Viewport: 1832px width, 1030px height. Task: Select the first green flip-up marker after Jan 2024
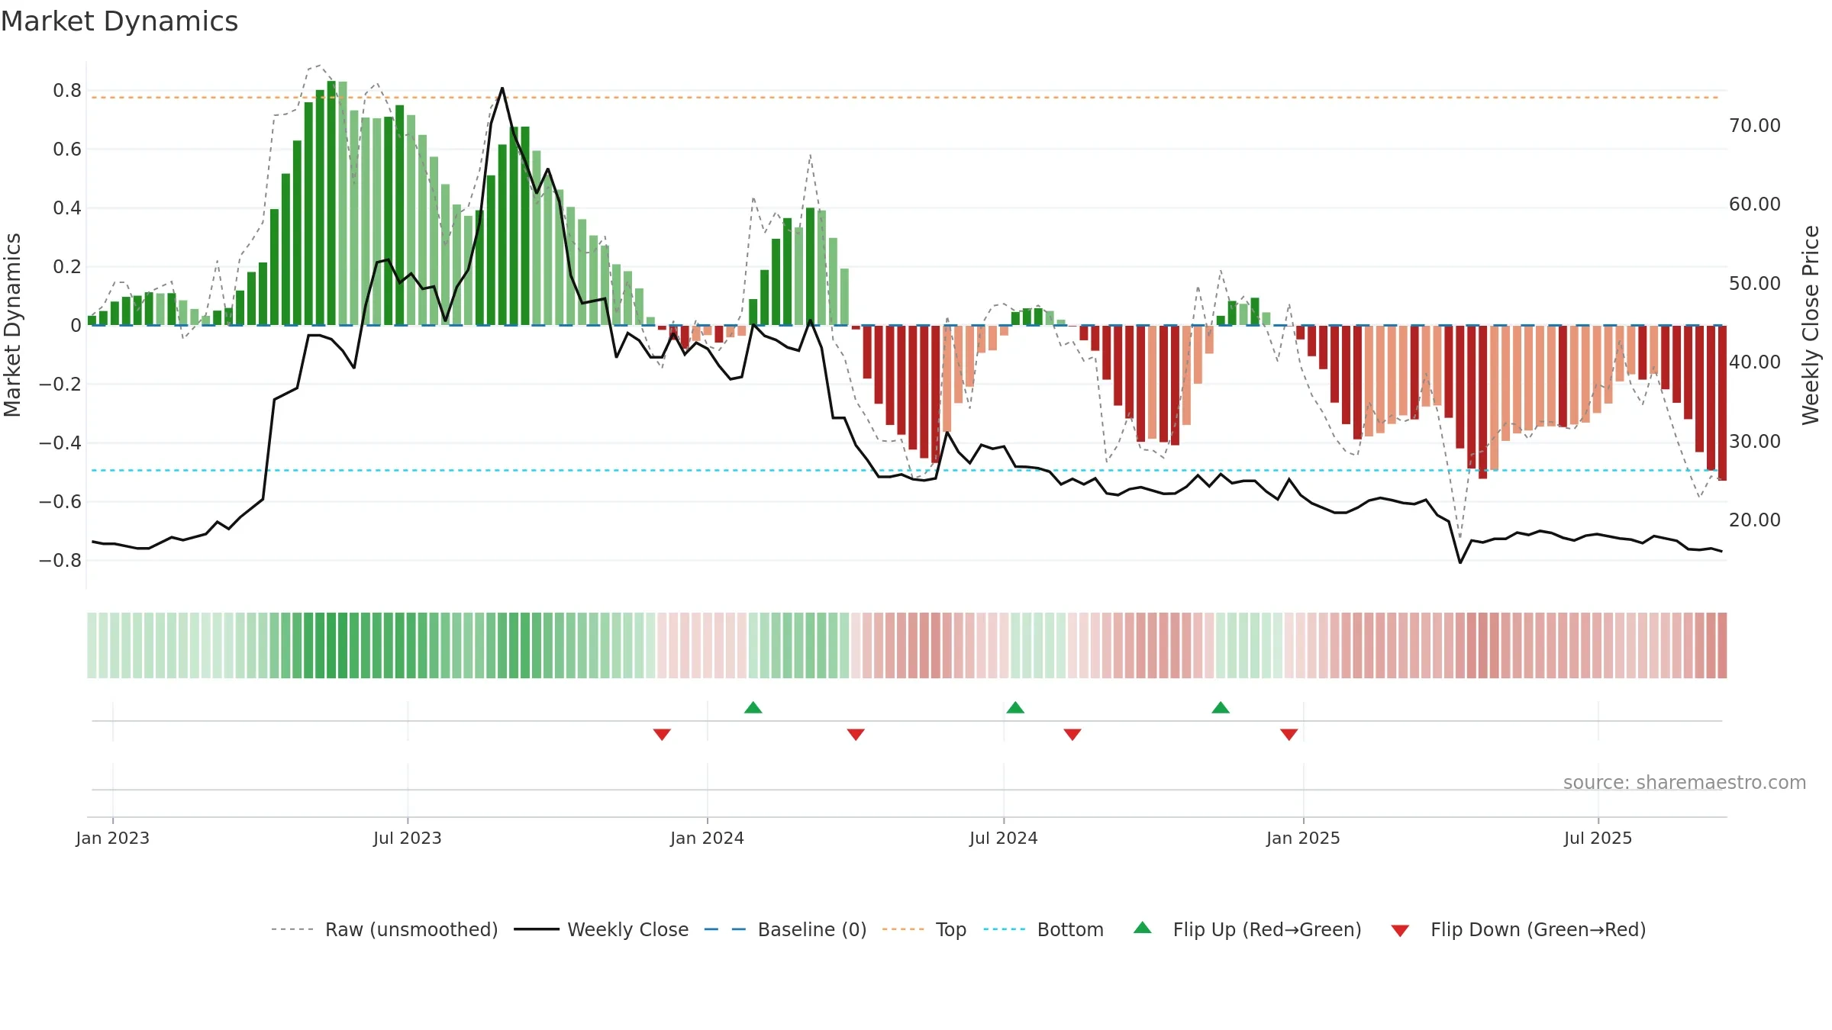[753, 707]
